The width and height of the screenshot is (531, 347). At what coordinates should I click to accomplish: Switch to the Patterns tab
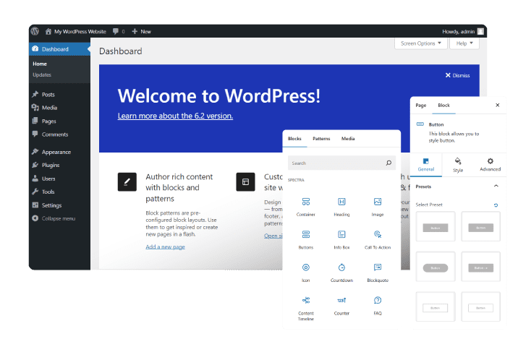pyautogui.click(x=321, y=138)
